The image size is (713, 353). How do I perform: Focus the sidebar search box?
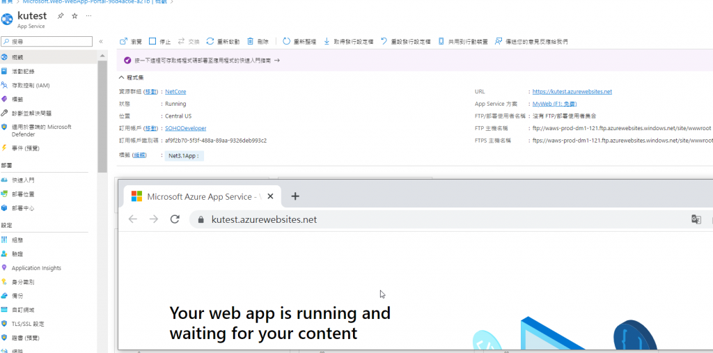point(47,41)
